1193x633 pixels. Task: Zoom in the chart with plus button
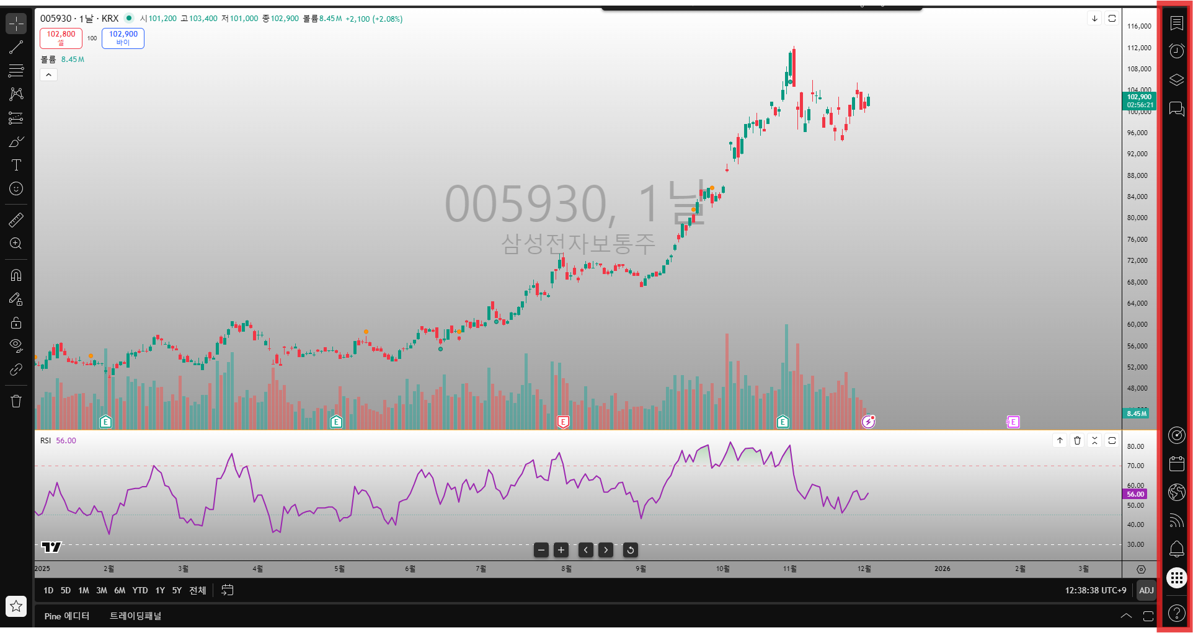click(561, 550)
